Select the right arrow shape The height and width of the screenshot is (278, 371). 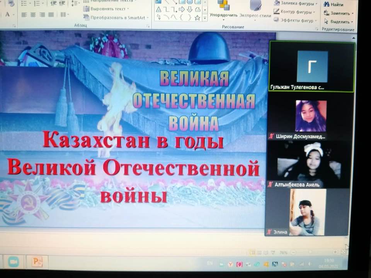tap(182, 9)
